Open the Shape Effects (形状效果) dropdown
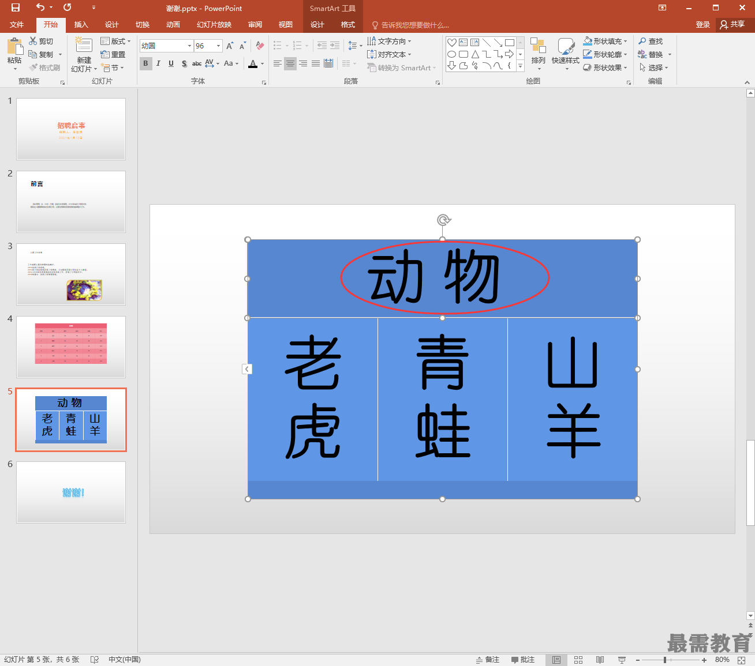Screen dimensions: 755x666 tap(605, 67)
